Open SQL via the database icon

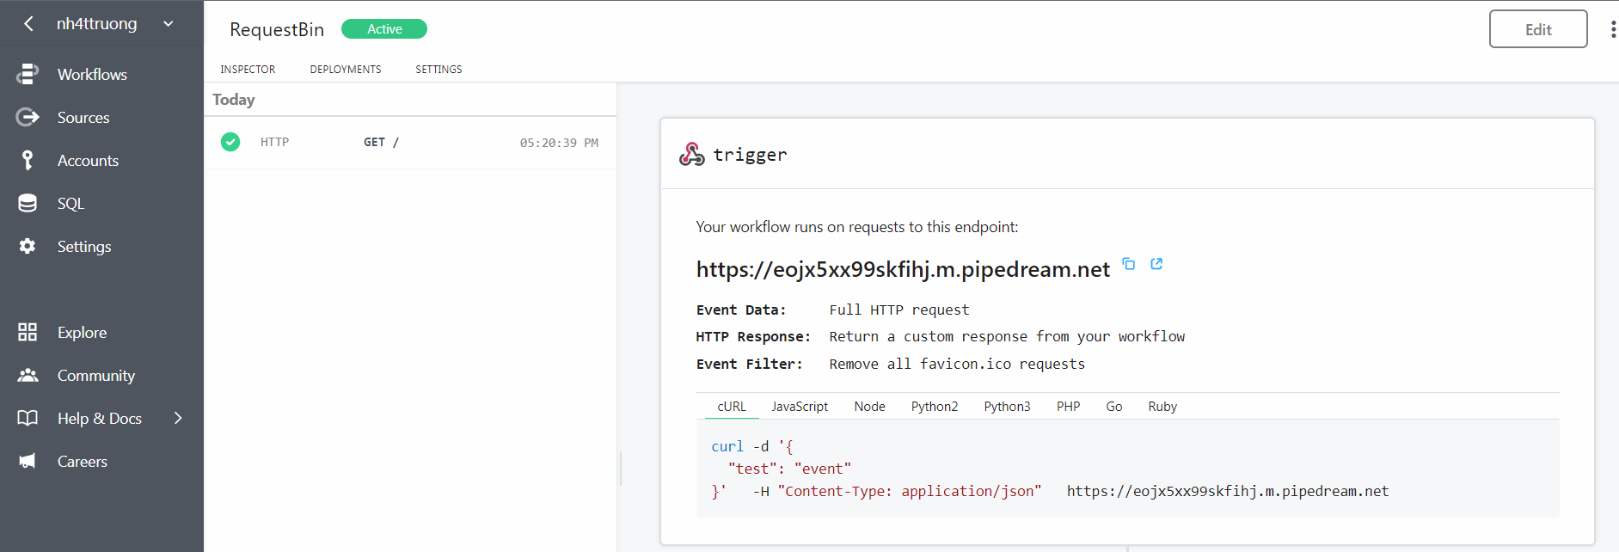tap(28, 203)
